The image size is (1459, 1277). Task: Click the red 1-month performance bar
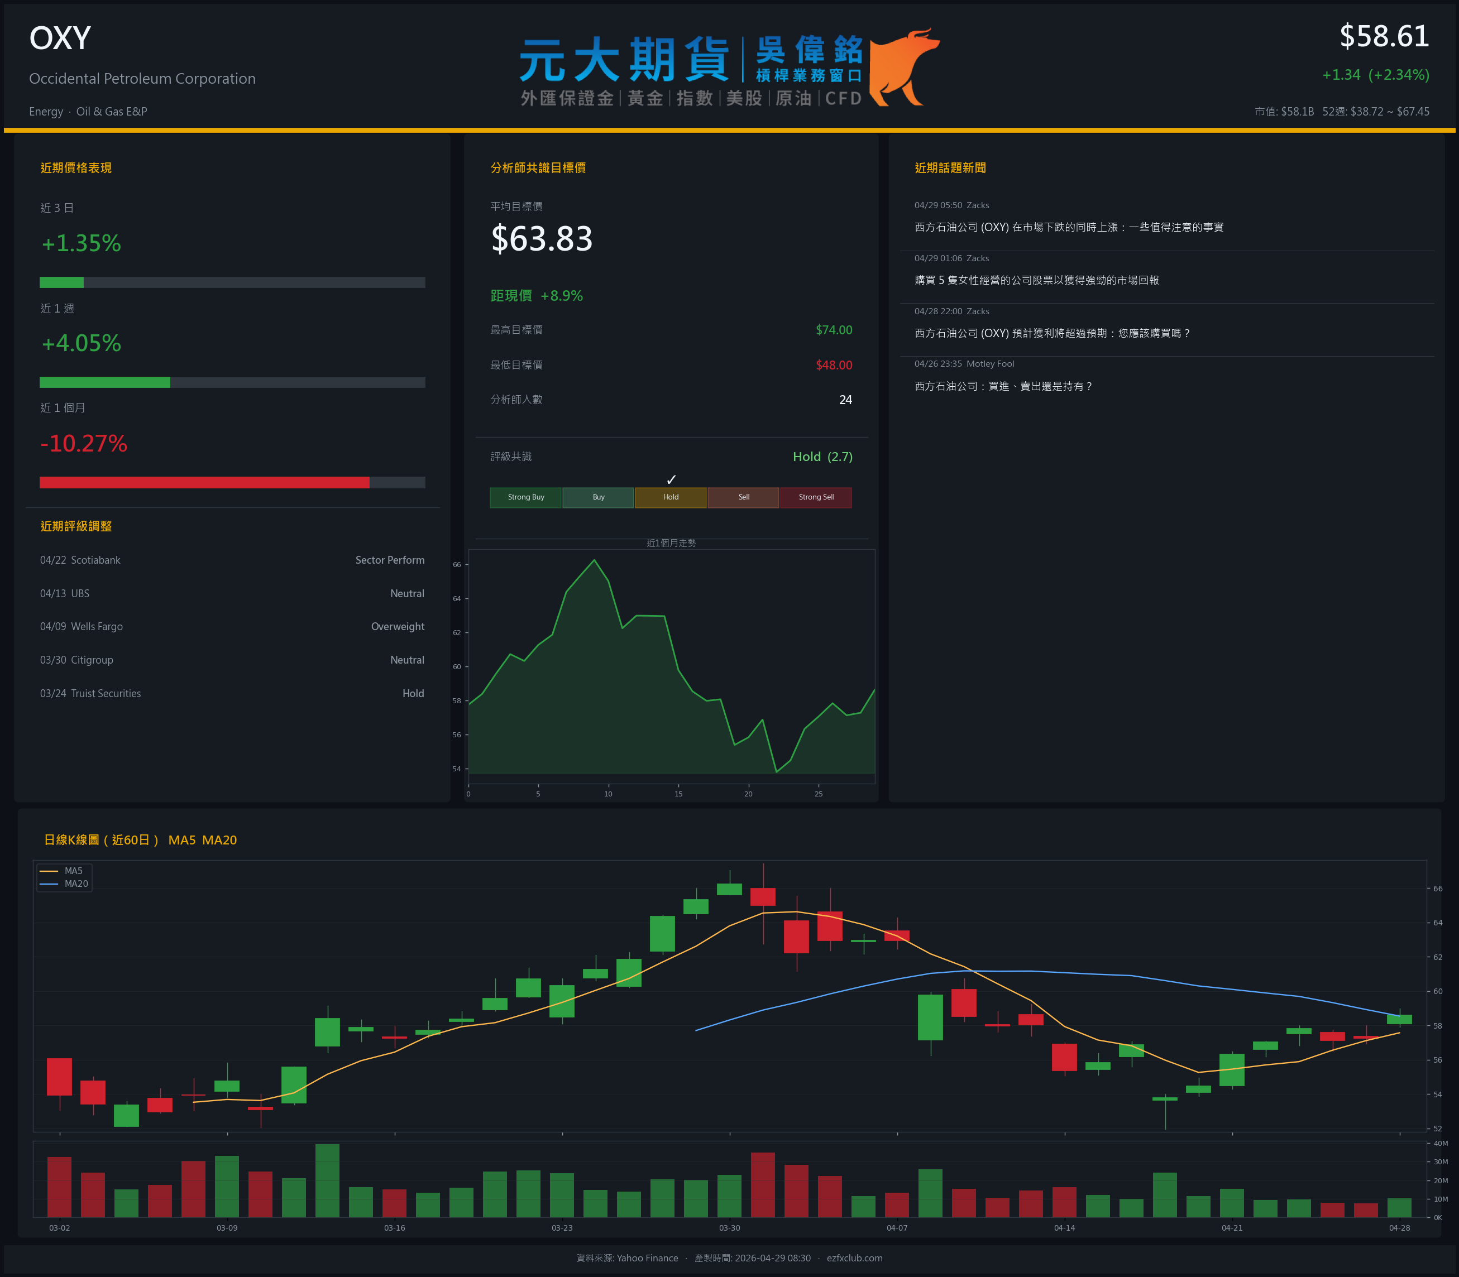tap(204, 482)
